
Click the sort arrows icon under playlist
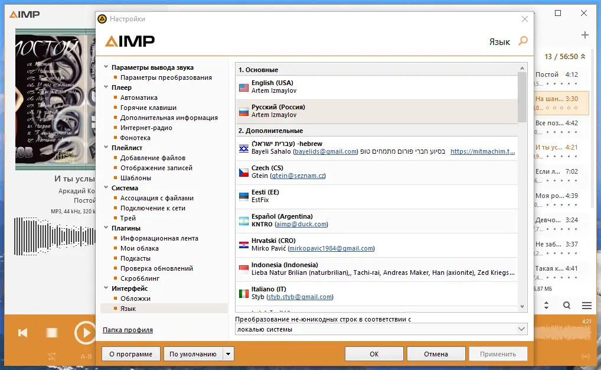click(546, 306)
